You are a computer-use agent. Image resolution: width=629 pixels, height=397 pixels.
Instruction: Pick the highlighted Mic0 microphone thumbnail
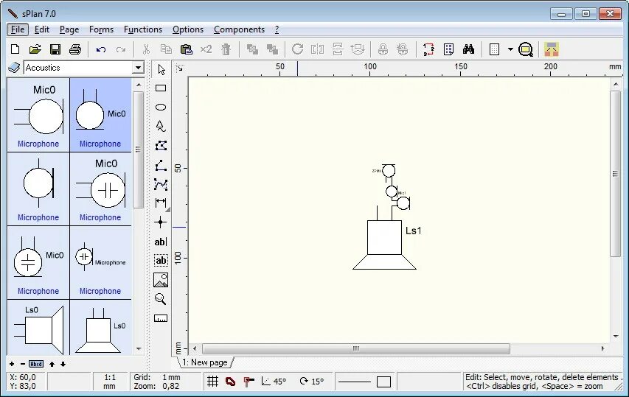coord(100,115)
